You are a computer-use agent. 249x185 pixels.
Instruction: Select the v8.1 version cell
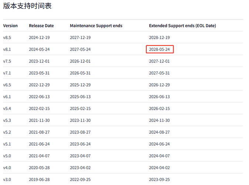click(x=7, y=49)
